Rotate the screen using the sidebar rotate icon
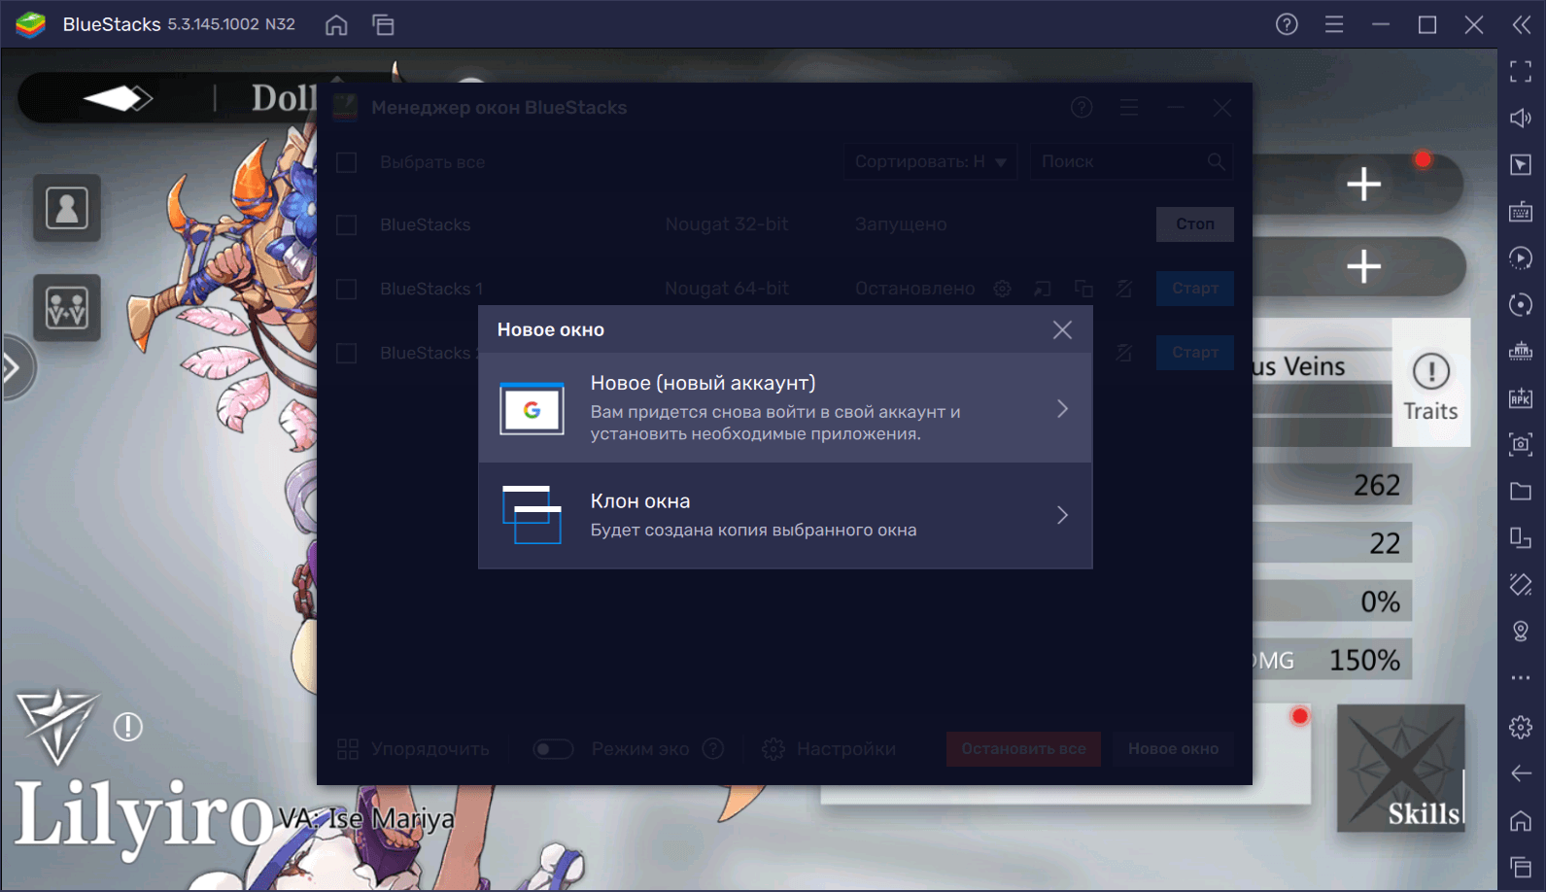 tap(1521, 584)
